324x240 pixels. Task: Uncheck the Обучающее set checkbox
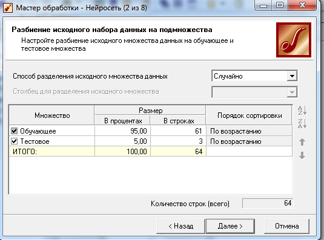[14, 131]
